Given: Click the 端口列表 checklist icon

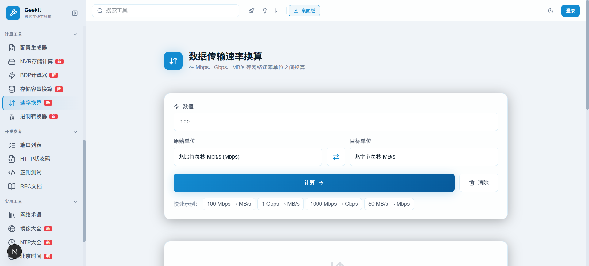Looking at the screenshot, I should coord(12,145).
